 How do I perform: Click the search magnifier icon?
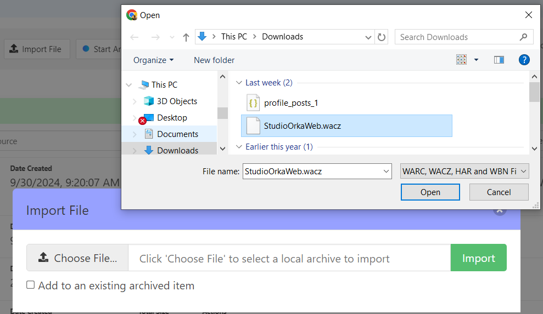[x=523, y=37]
